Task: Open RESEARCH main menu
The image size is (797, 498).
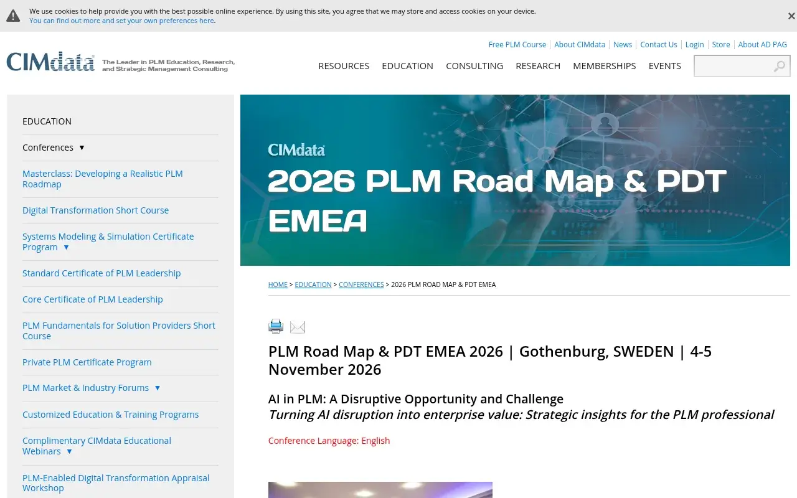Action: pyautogui.click(x=538, y=66)
